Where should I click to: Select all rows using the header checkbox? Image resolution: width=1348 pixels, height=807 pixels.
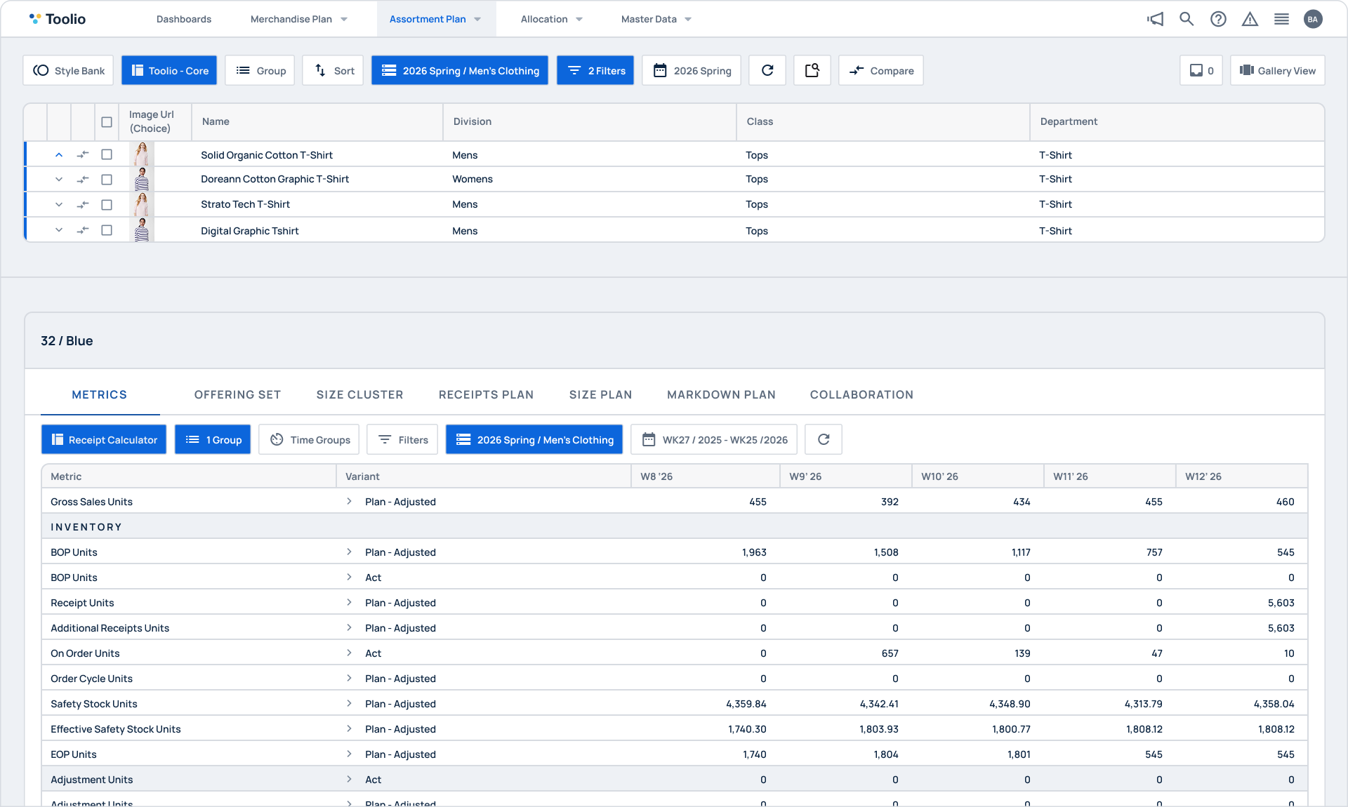(107, 121)
